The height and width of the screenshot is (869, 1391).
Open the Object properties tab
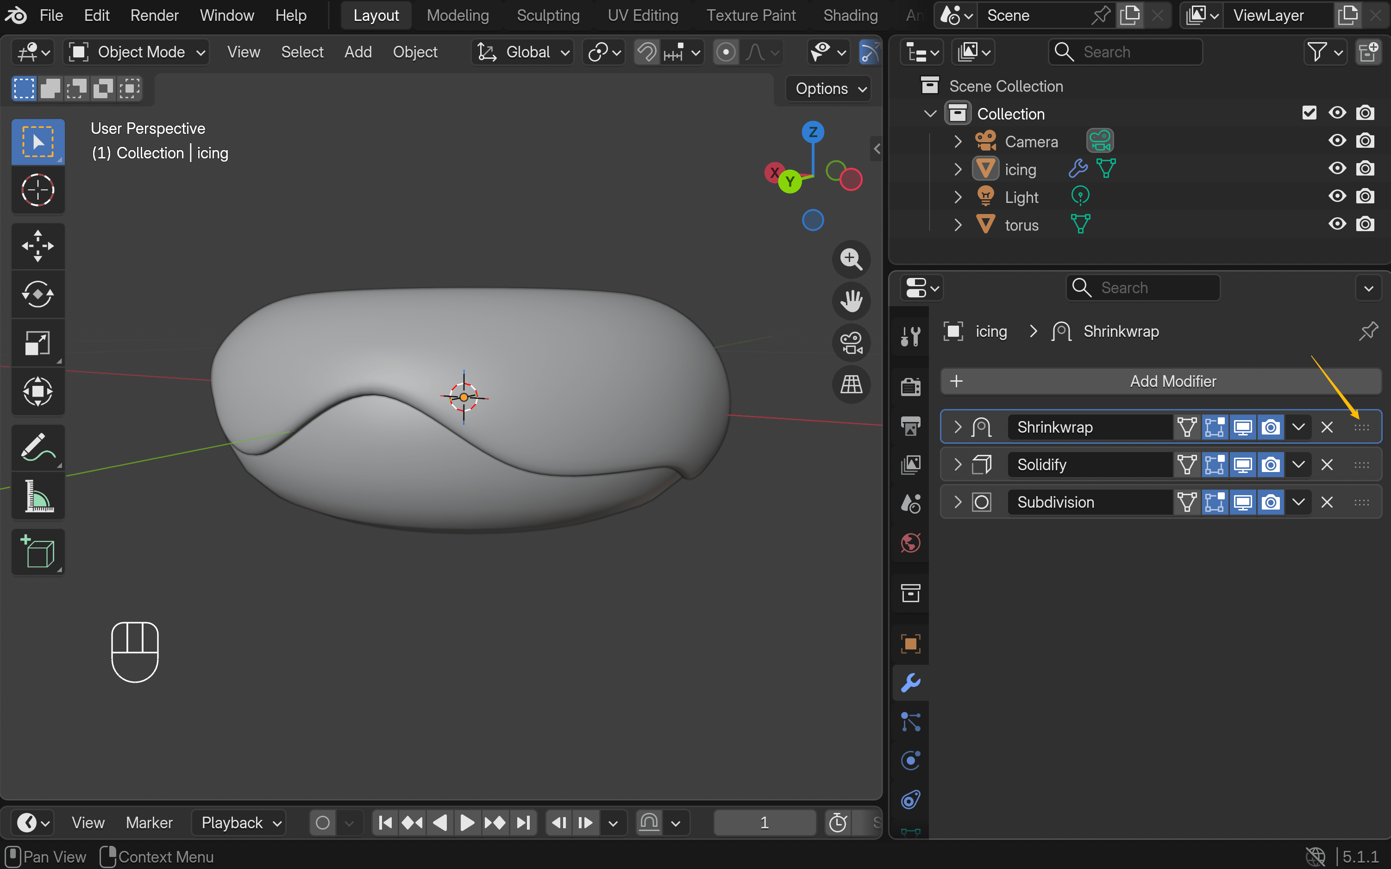coord(911,644)
